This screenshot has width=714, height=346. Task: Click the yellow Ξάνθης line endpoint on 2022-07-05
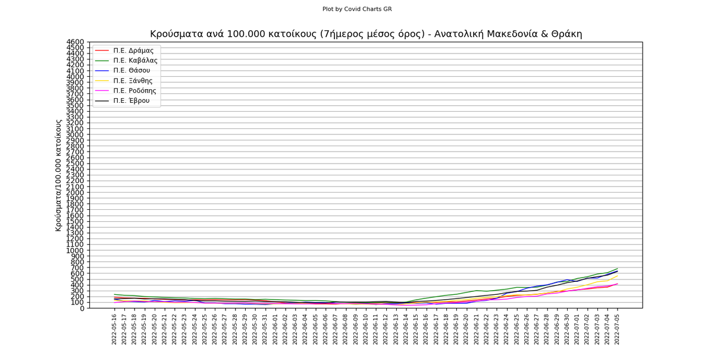(618, 276)
